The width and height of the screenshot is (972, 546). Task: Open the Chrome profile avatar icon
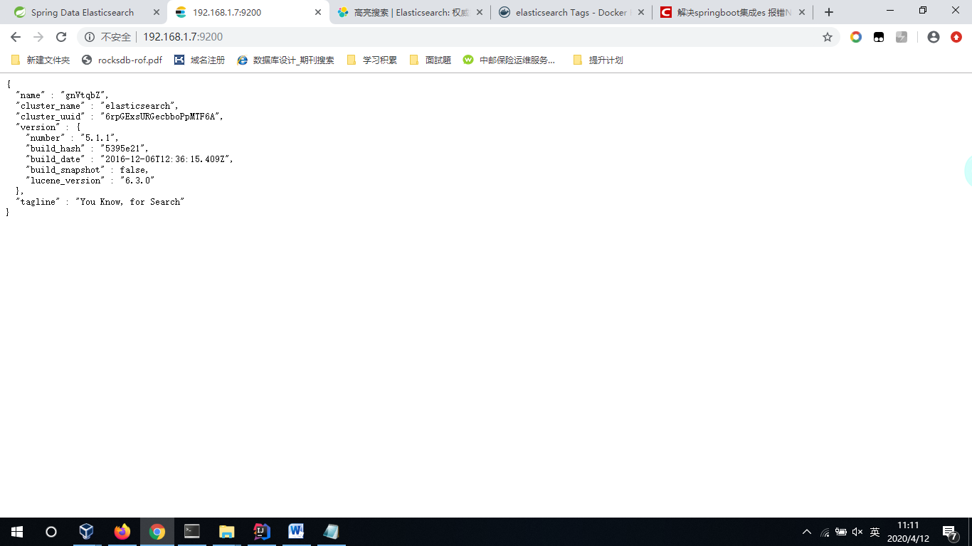[932, 36]
